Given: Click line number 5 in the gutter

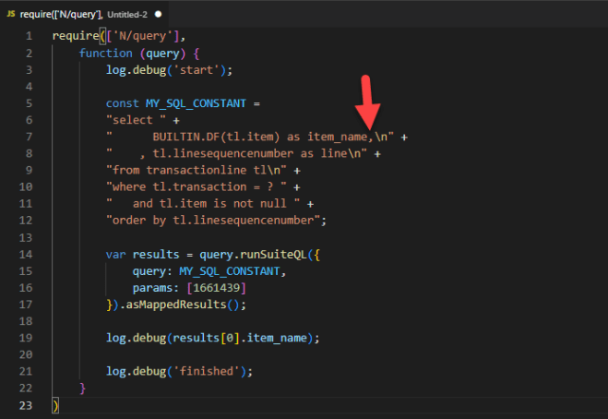Looking at the screenshot, I should coord(30,102).
